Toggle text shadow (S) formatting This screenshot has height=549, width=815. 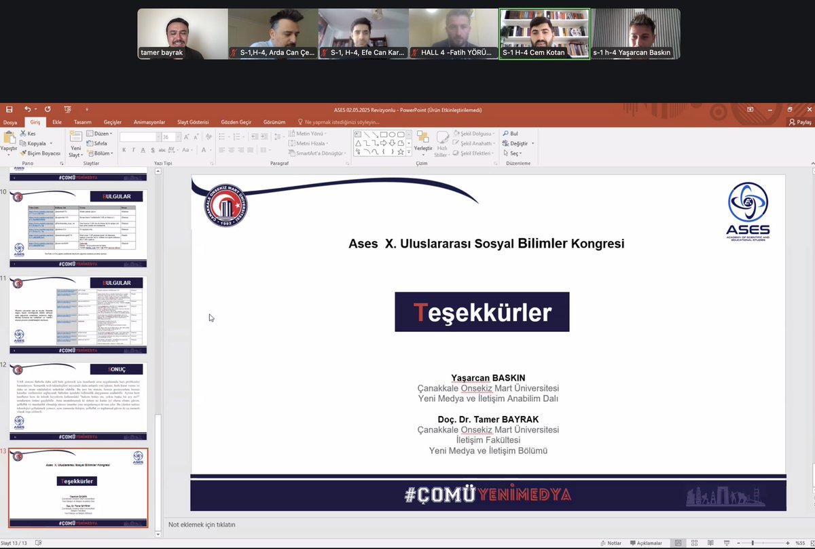(153, 150)
